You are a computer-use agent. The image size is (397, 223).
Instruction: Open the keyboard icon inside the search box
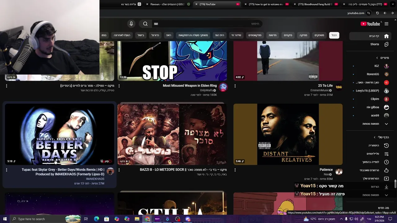[x=156, y=24]
